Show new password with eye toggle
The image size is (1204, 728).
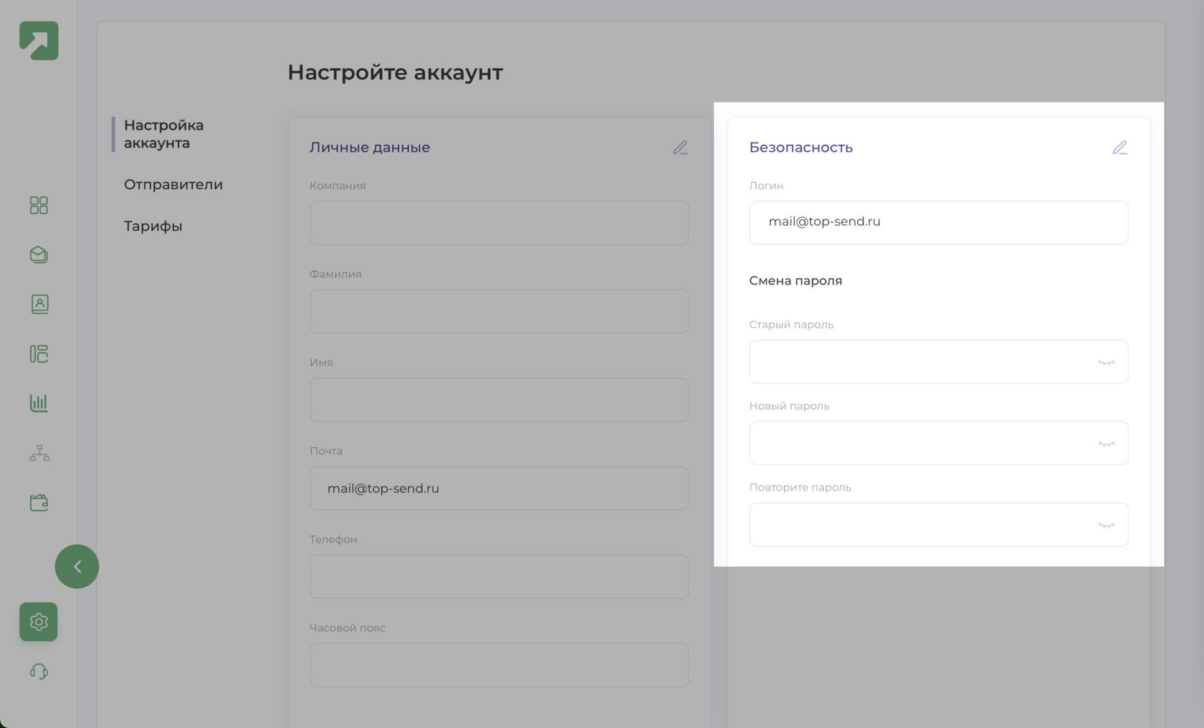(x=1107, y=444)
